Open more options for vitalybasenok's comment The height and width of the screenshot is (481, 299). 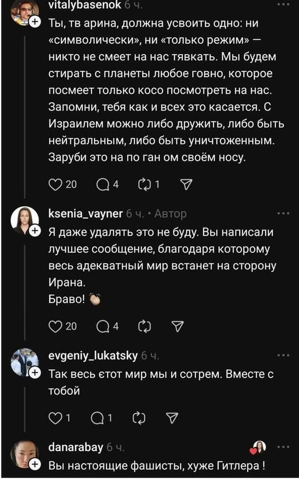tap(283, 4)
